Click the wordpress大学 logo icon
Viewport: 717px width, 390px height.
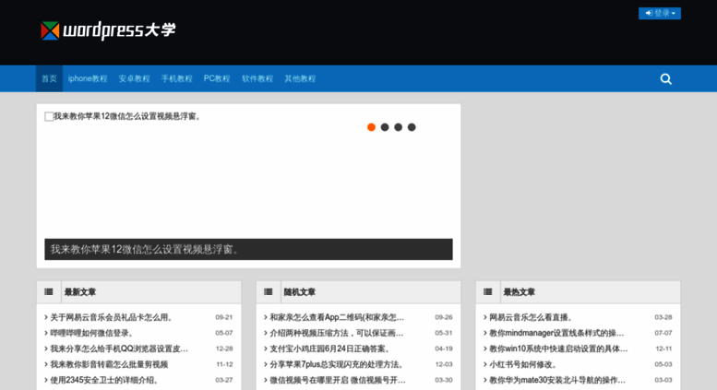pyautogui.click(x=50, y=30)
